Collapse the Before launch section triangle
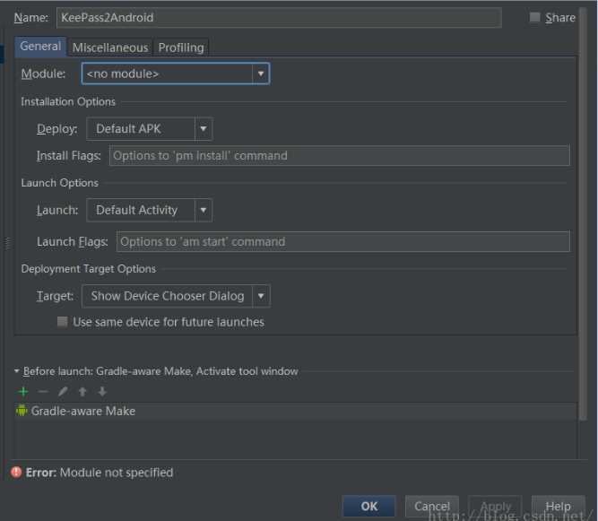The width and height of the screenshot is (598, 521). point(17,370)
